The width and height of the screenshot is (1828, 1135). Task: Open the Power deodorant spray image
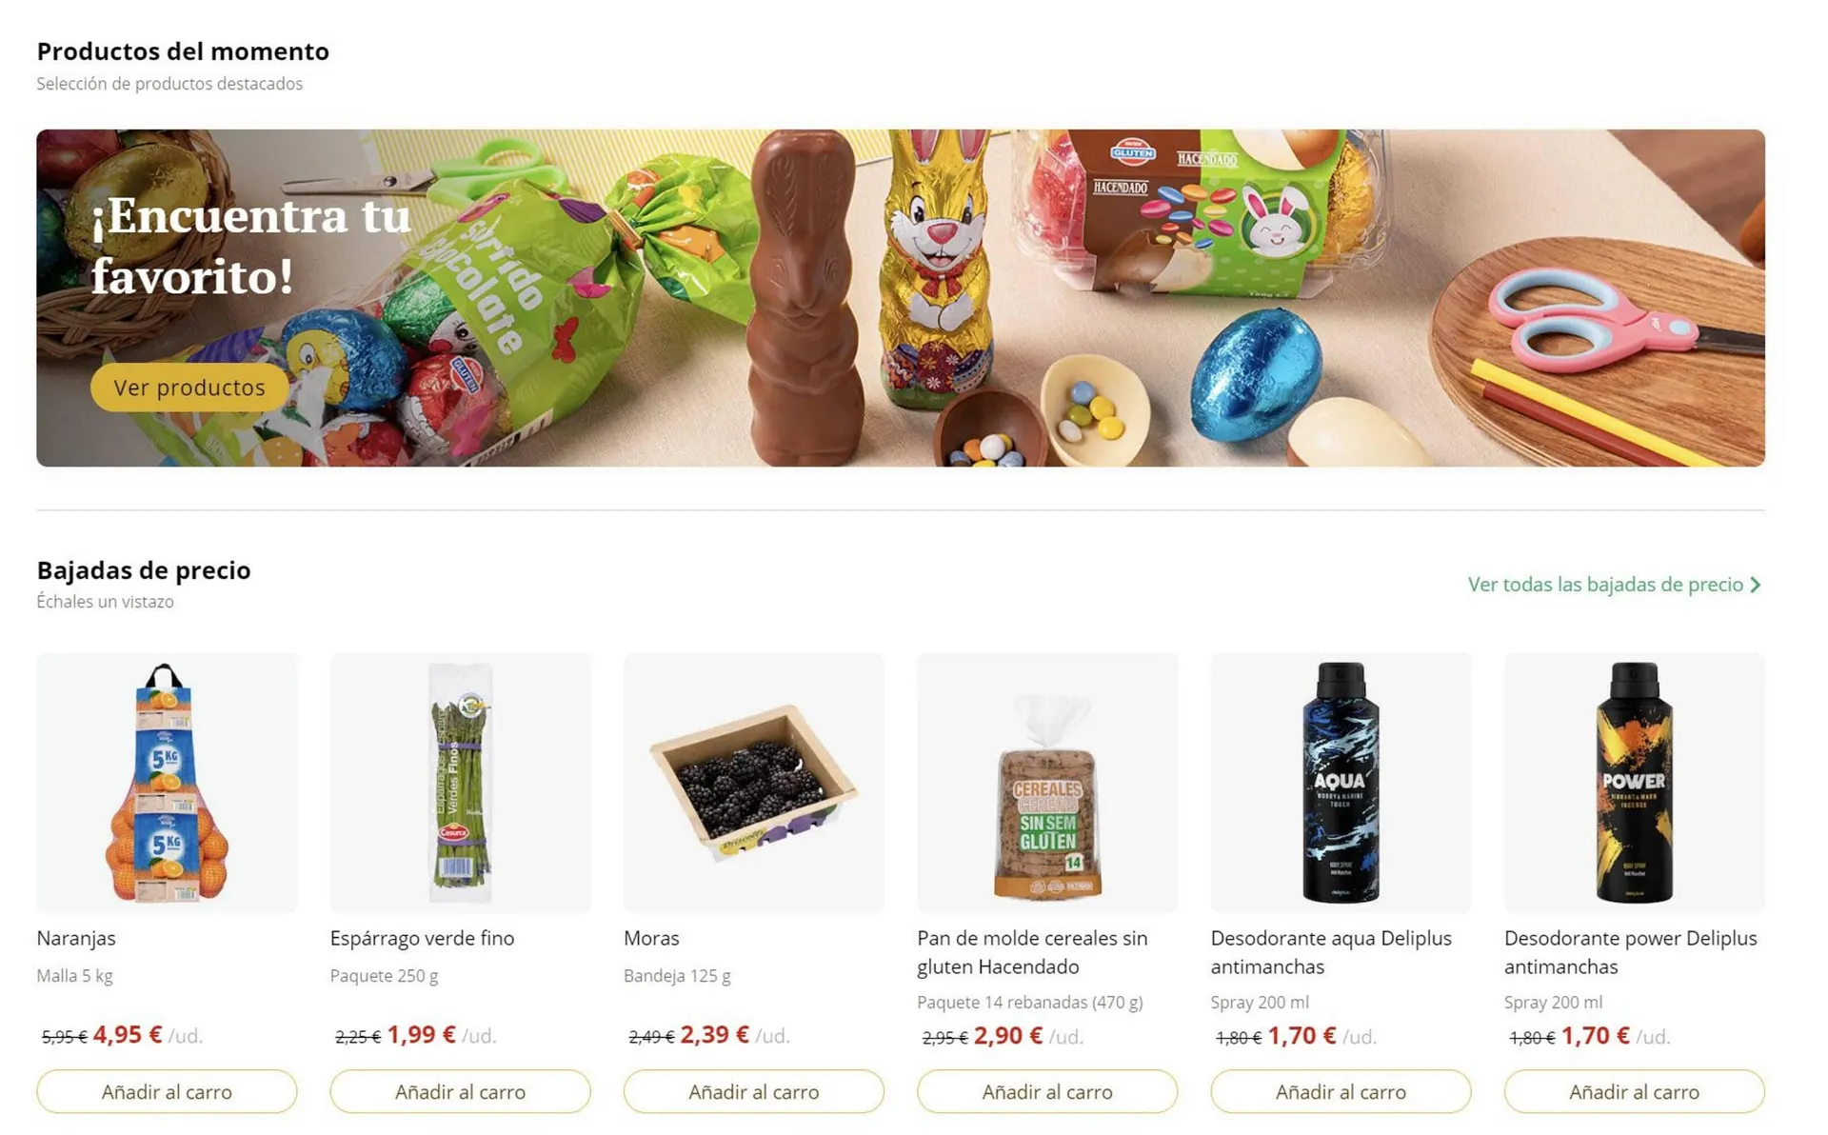pos(1634,783)
